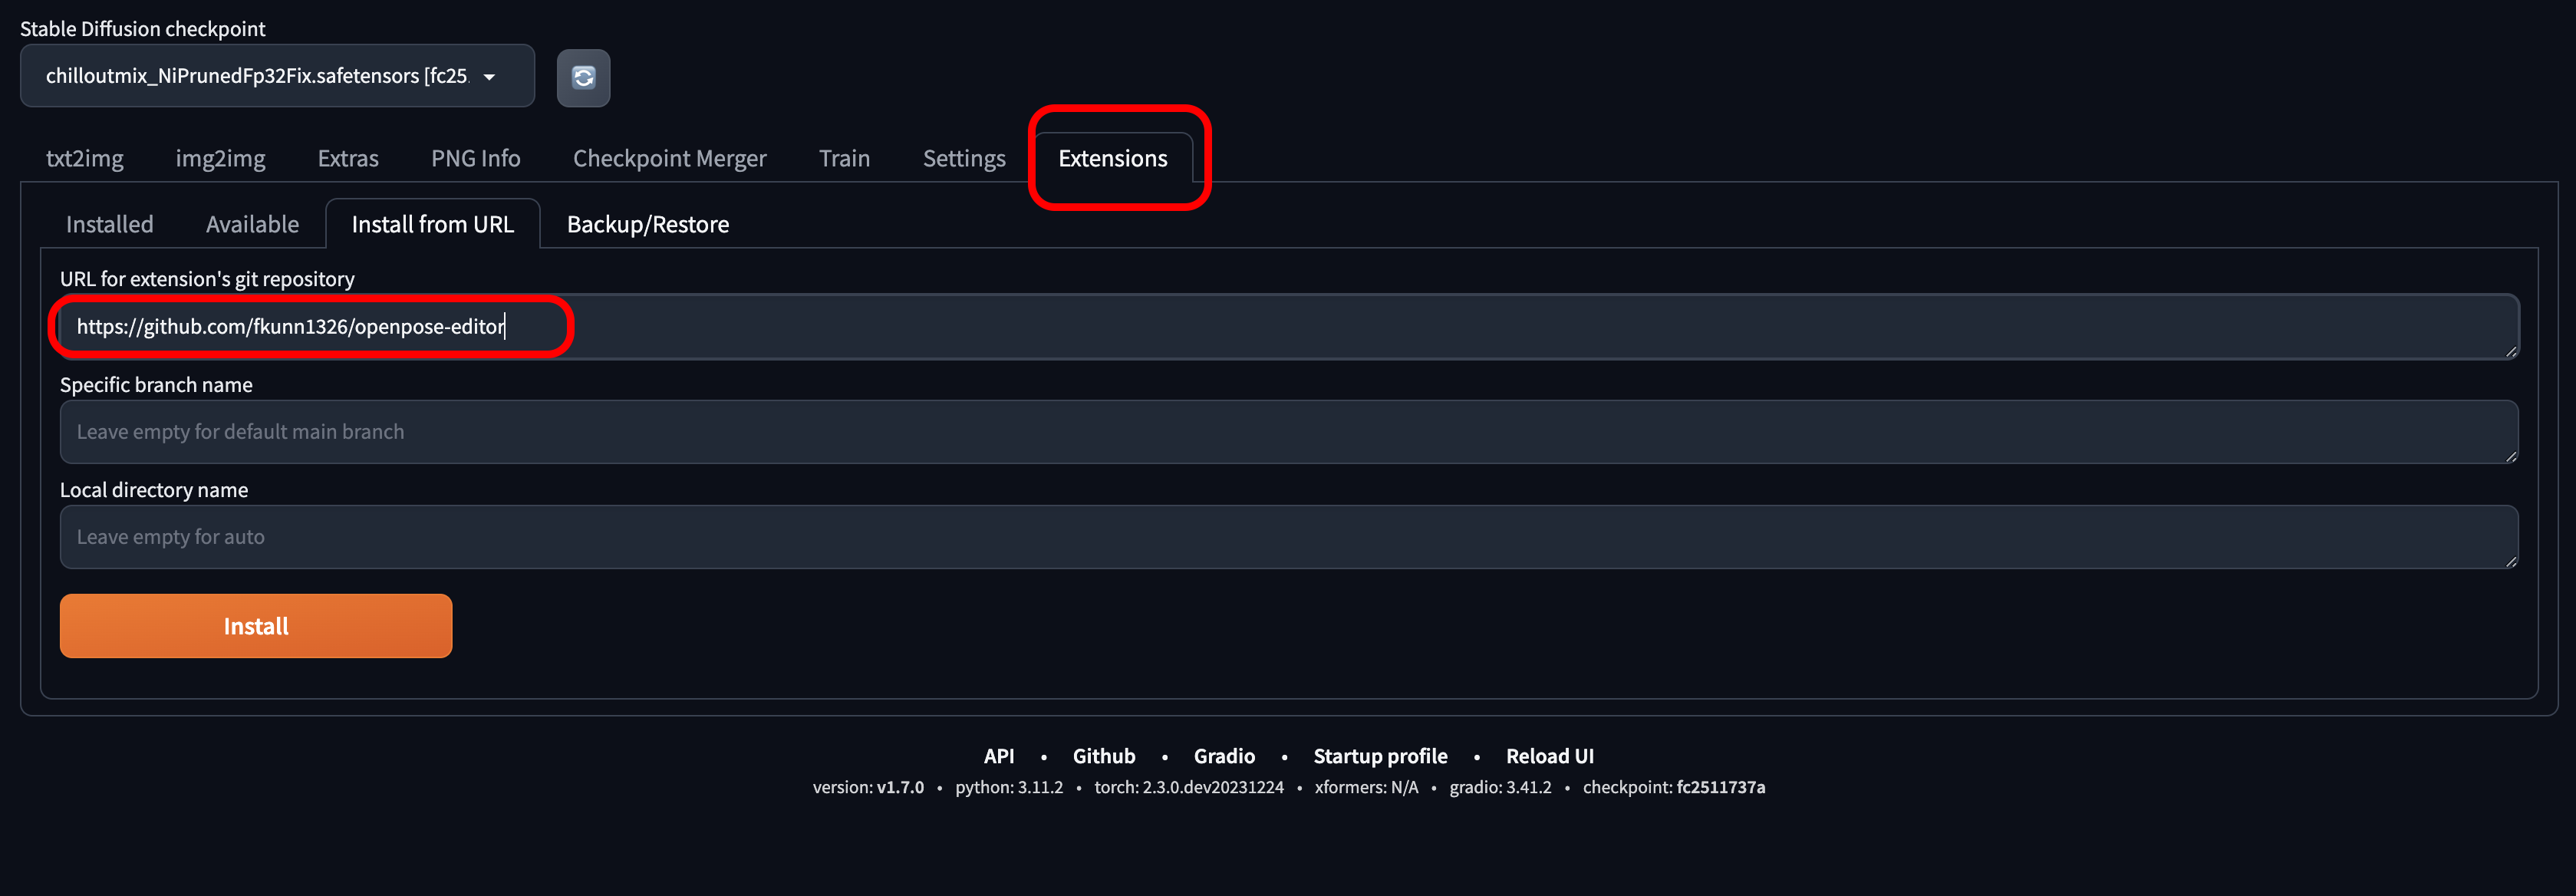The width and height of the screenshot is (2576, 896).
Task: Open the Checkpoint Merger tab
Action: click(669, 158)
